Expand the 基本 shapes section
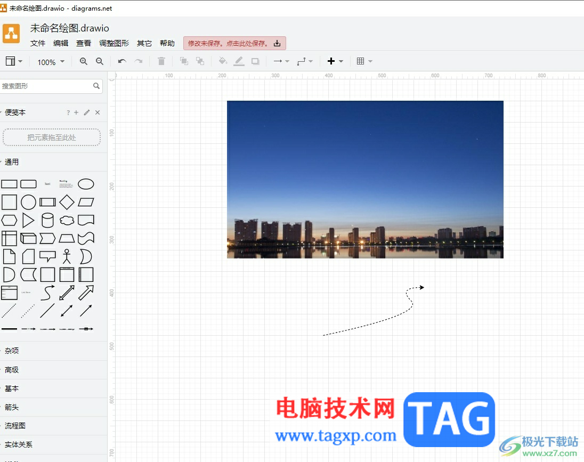Viewport: 584px width, 462px height. coord(12,388)
